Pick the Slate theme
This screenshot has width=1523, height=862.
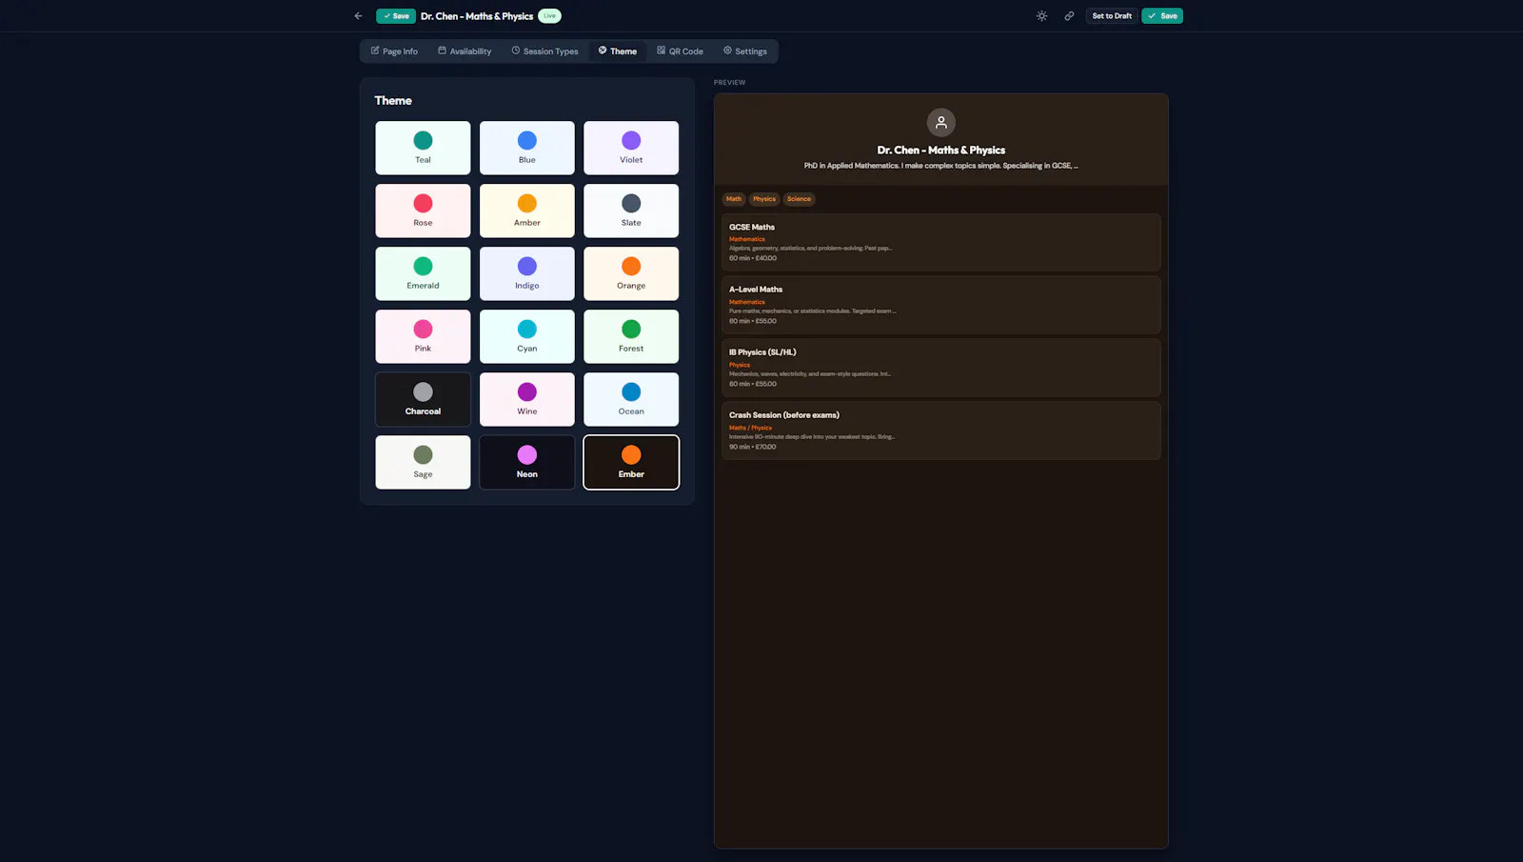pos(631,210)
